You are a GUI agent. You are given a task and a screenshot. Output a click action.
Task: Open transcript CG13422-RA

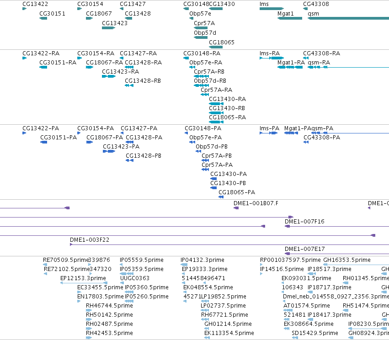[x=41, y=53]
